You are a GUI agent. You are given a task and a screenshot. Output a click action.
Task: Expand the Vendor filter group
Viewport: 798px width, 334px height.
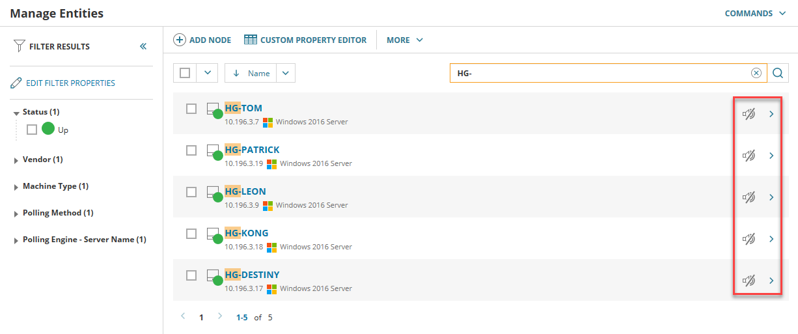click(16, 160)
